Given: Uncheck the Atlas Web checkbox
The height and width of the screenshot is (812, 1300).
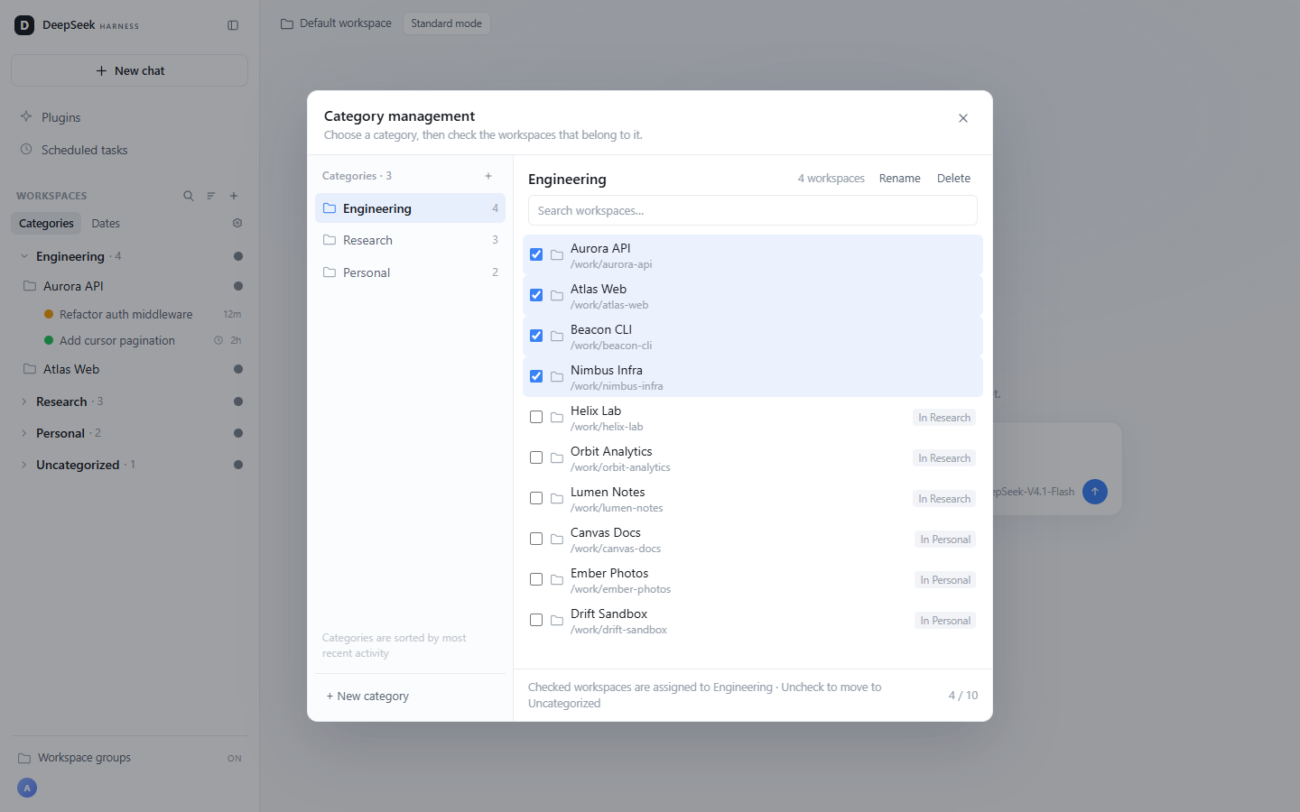Looking at the screenshot, I should (x=536, y=295).
